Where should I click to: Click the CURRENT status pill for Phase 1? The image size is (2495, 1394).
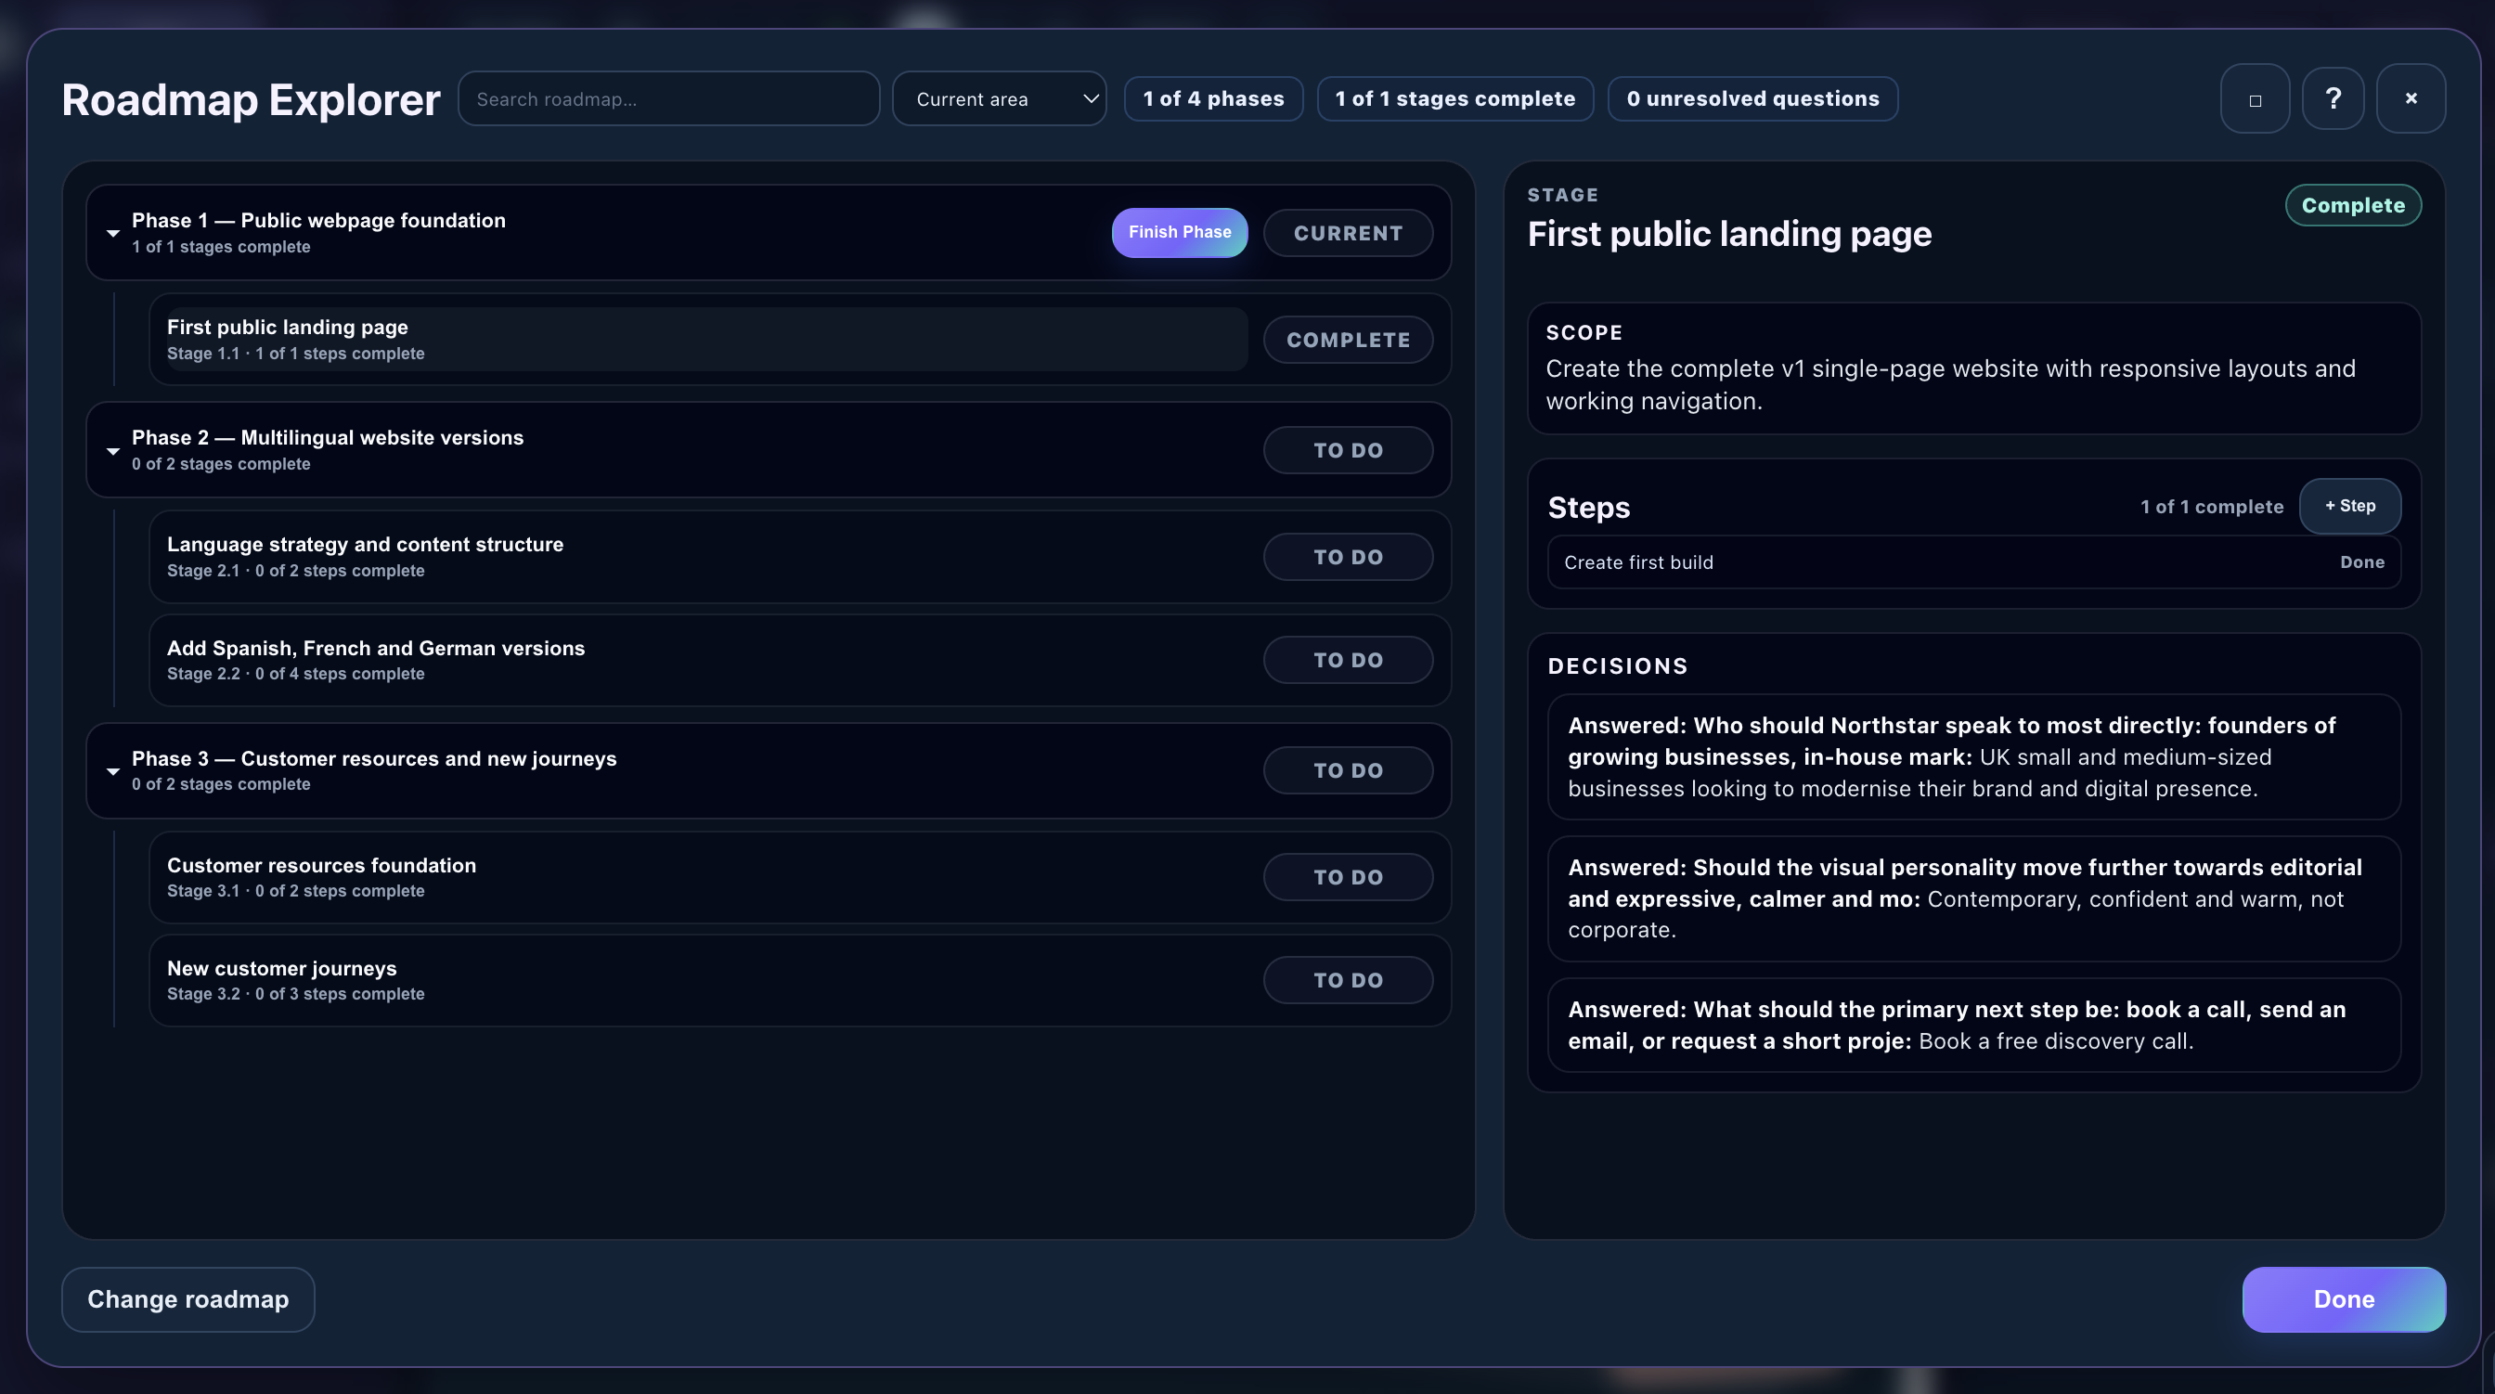1347,234
